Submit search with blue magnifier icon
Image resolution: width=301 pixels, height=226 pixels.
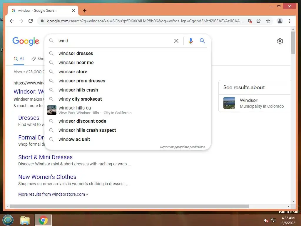pyautogui.click(x=202, y=41)
